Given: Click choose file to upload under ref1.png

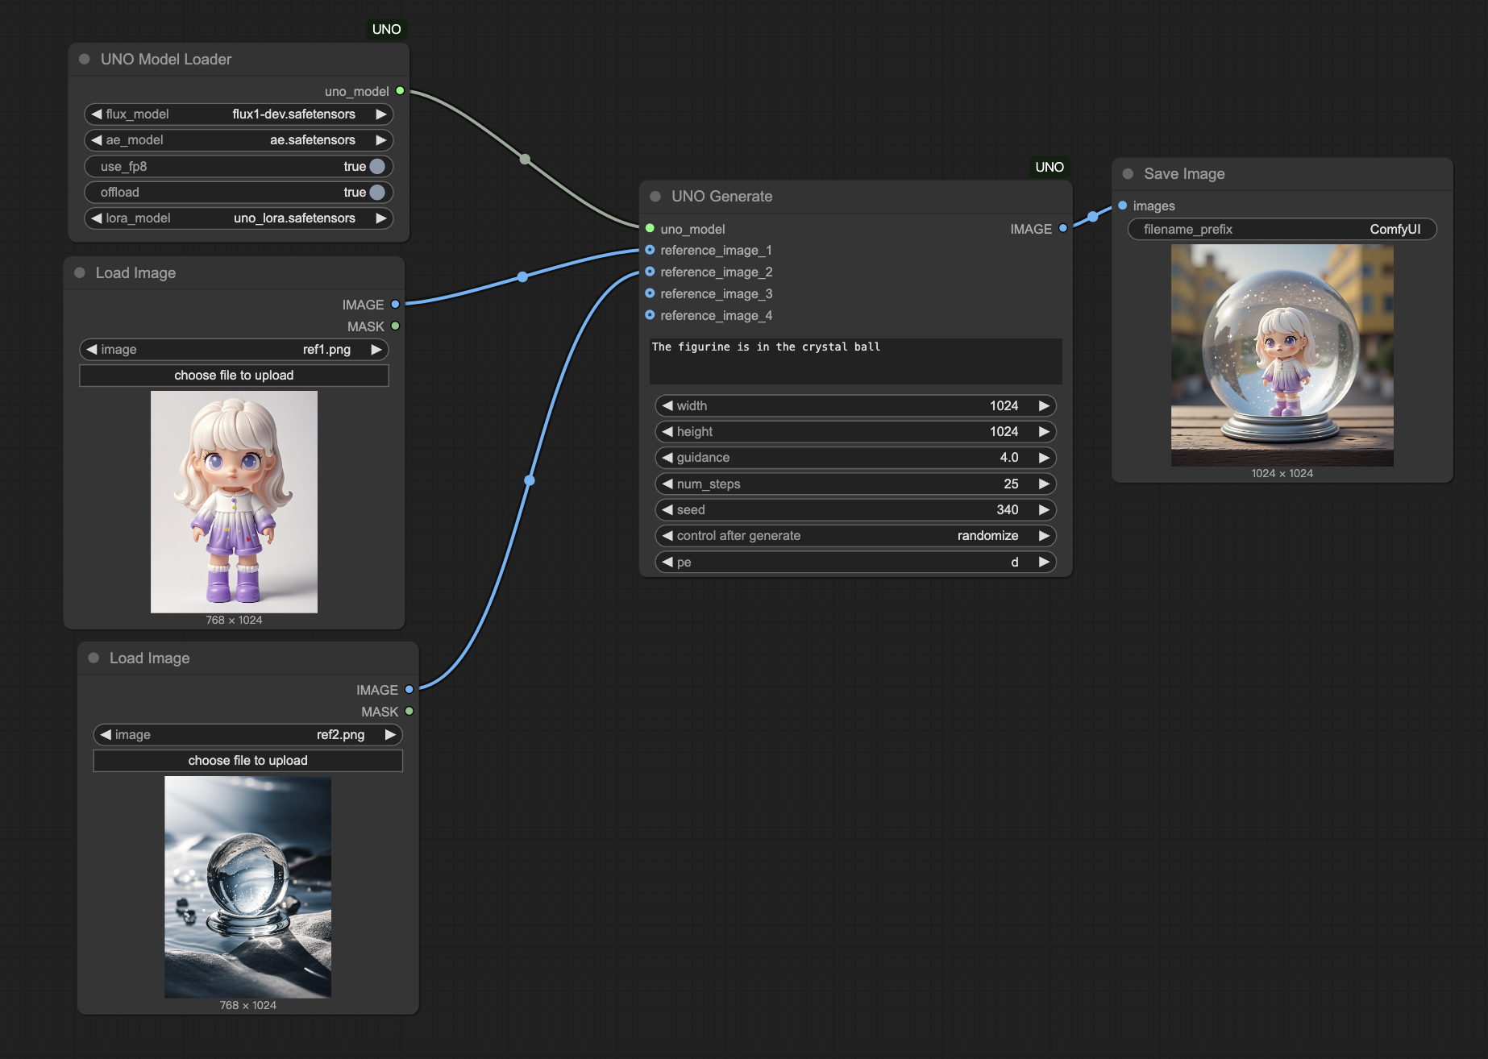Looking at the screenshot, I should tap(234, 375).
